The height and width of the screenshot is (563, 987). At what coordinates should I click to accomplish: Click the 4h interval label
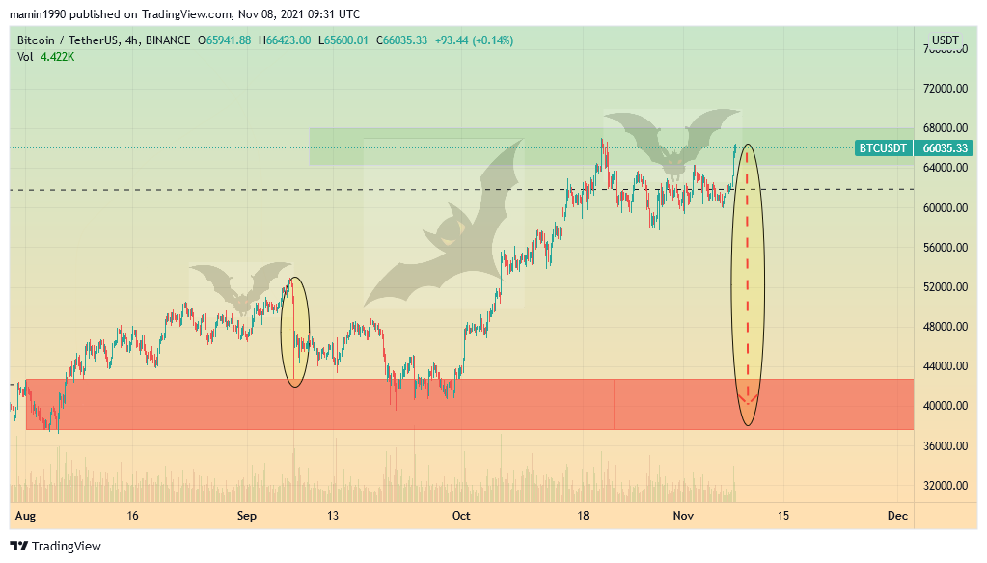pos(131,40)
